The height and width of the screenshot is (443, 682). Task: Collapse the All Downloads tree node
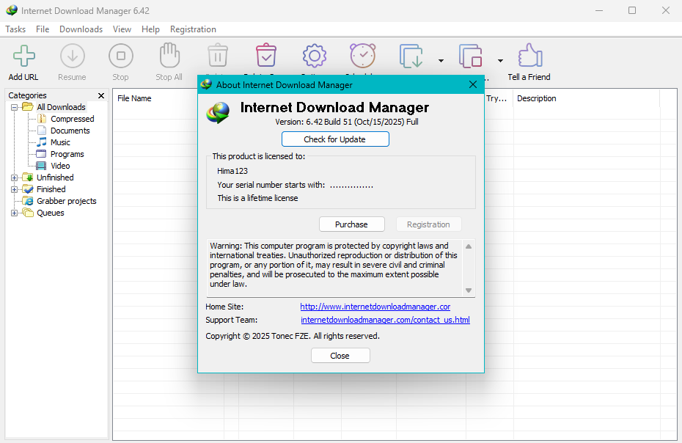[x=15, y=107]
